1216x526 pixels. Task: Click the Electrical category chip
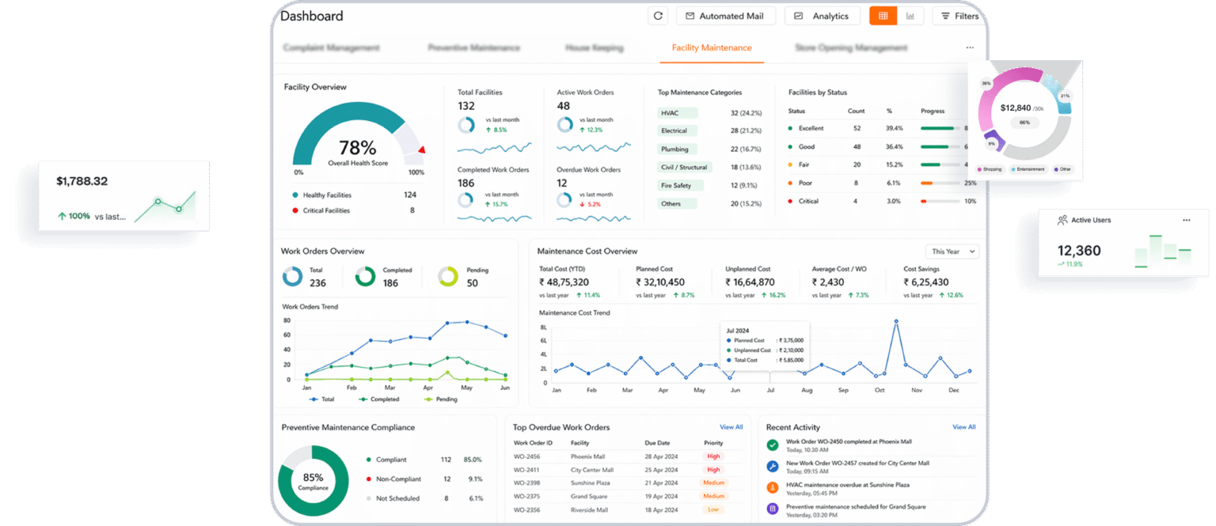point(678,131)
